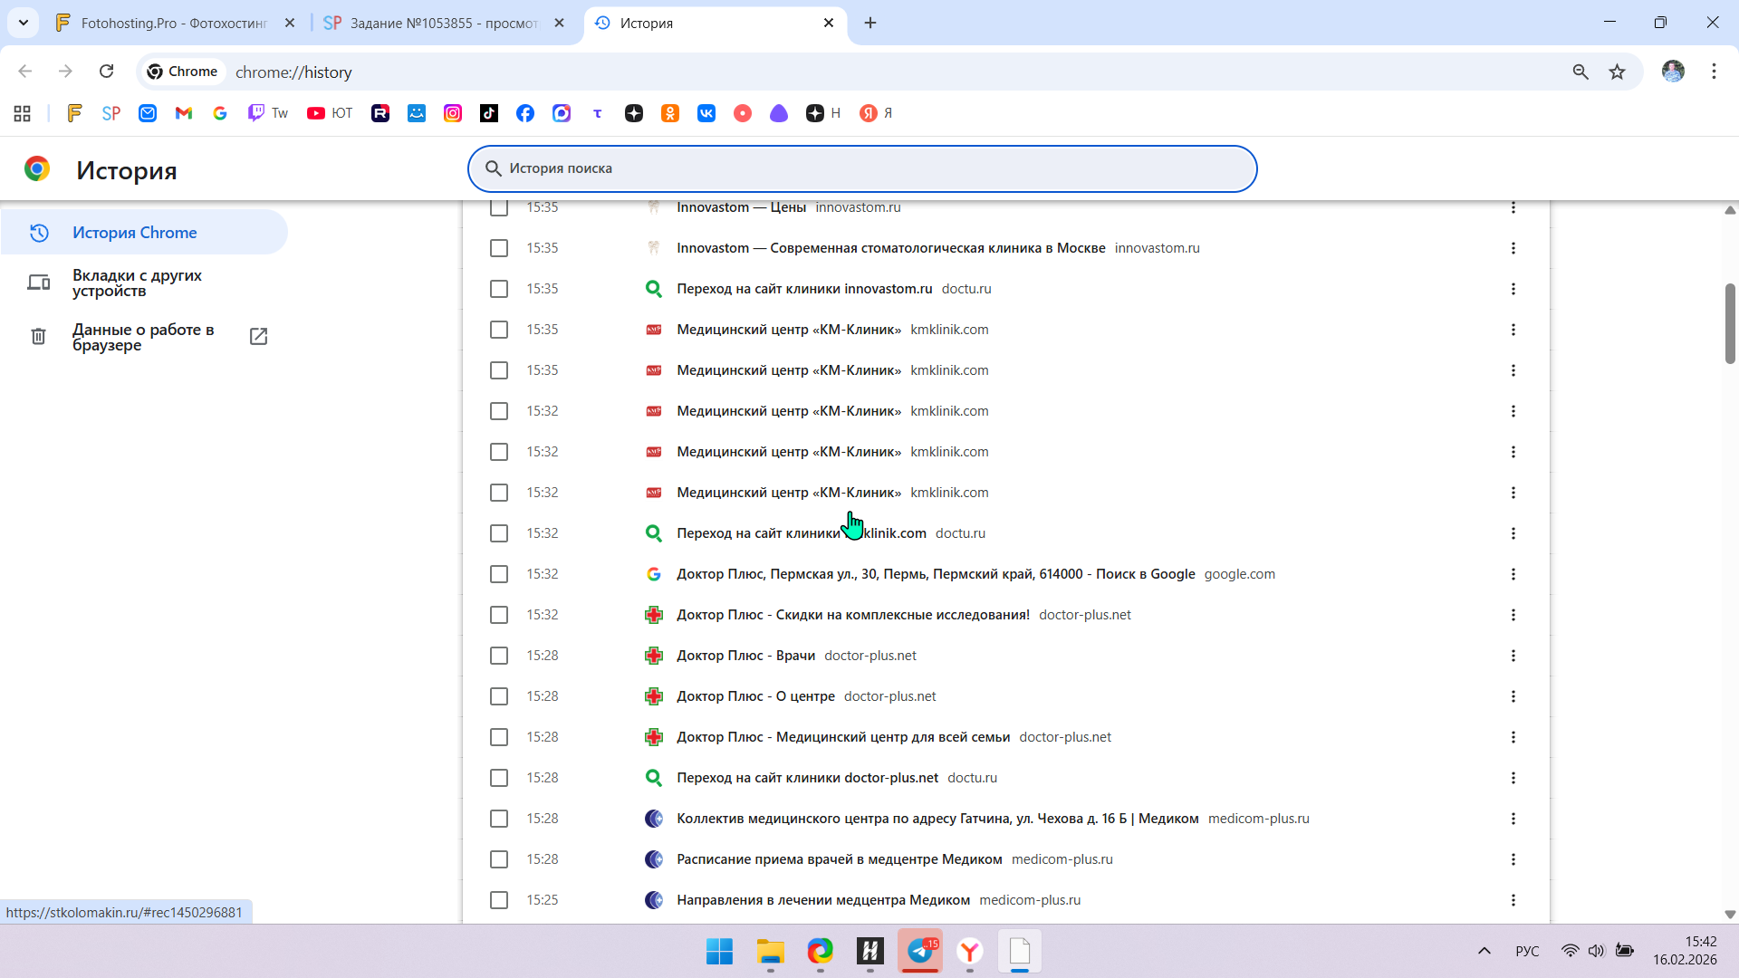This screenshot has width=1739, height=978.
Task: Click the reload page icon
Action: pos(106,72)
